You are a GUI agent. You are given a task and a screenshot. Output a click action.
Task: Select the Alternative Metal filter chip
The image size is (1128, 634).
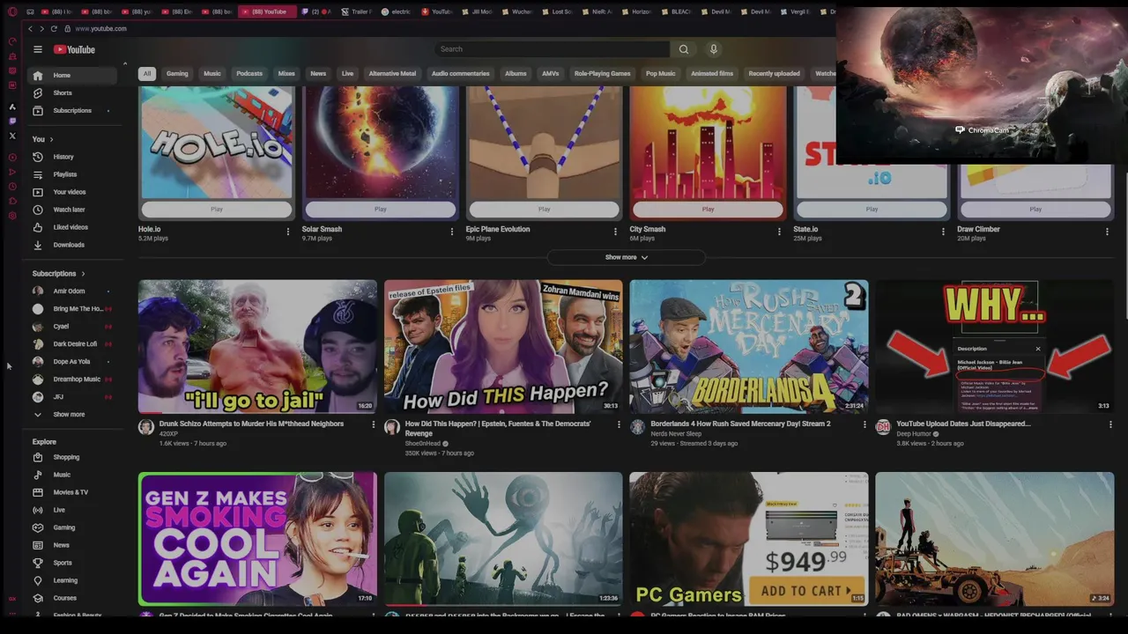pos(392,74)
